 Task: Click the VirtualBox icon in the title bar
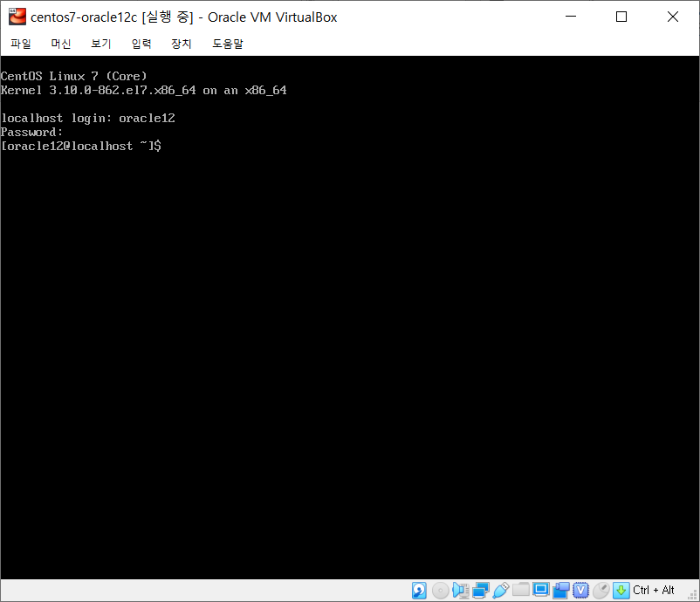click(x=17, y=17)
